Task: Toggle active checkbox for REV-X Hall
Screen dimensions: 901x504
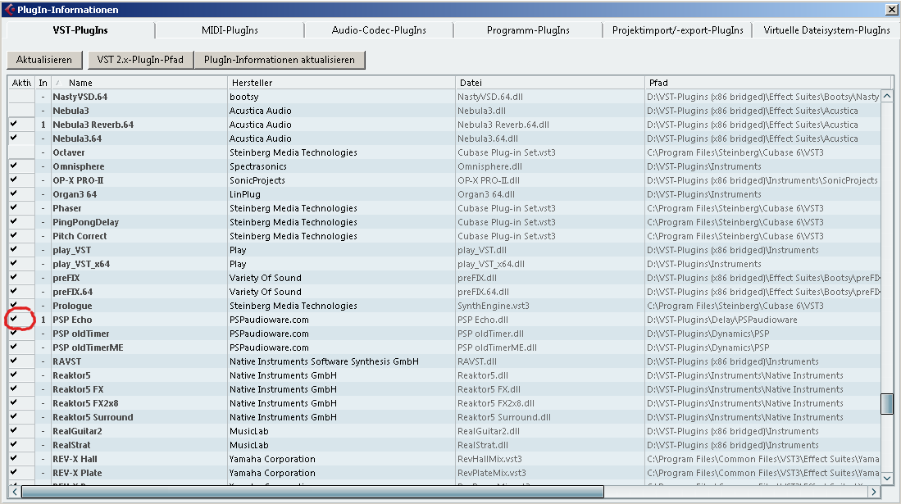Action: point(14,458)
